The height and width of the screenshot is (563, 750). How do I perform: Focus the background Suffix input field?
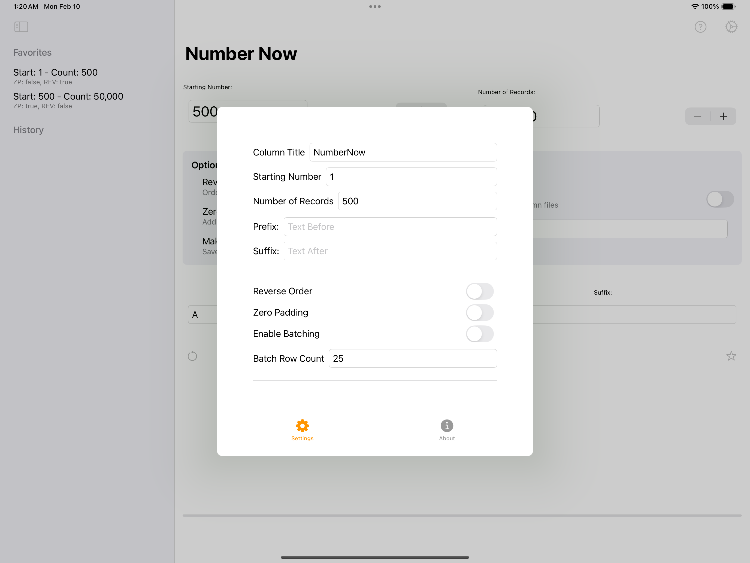tap(634, 315)
